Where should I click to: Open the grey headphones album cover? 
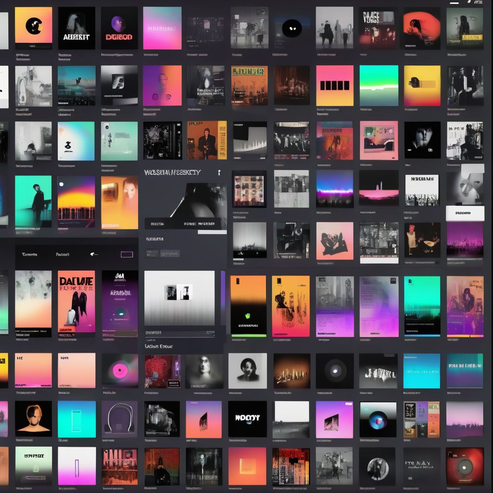[x=119, y=419]
